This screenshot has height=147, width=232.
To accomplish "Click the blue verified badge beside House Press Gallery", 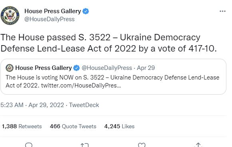I will tap(86, 11).
